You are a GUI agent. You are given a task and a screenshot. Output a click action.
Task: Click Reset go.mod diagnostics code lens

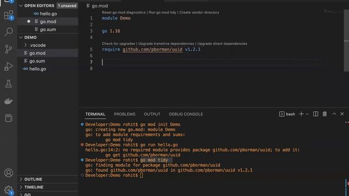(124, 13)
